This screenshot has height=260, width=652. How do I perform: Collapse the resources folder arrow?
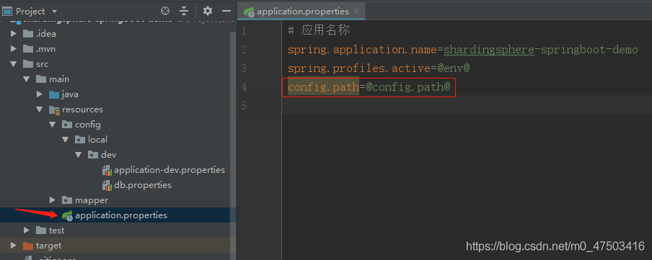pos(40,109)
